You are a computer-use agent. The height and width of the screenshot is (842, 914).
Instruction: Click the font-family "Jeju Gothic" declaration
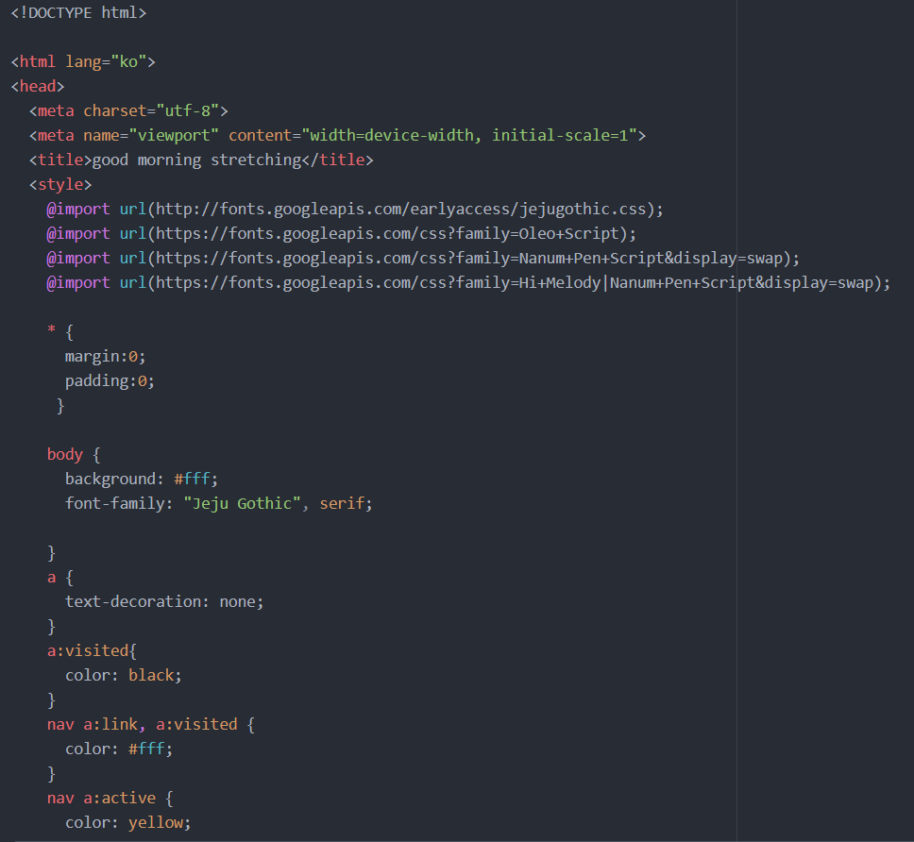(x=219, y=503)
